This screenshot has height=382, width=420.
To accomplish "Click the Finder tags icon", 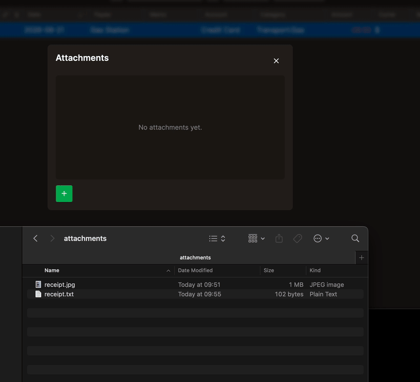I will point(298,238).
